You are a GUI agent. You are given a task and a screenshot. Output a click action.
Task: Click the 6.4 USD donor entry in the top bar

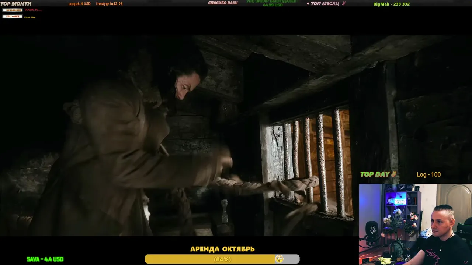point(79,4)
